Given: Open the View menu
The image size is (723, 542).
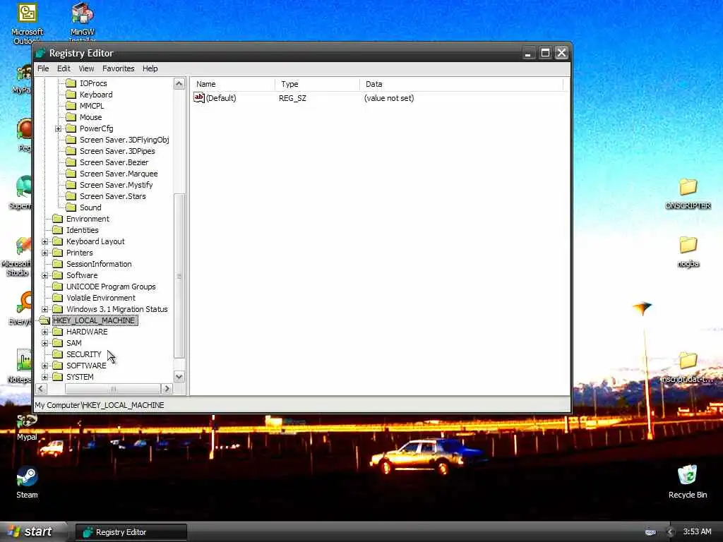Looking at the screenshot, I should (x=86, y=68).
